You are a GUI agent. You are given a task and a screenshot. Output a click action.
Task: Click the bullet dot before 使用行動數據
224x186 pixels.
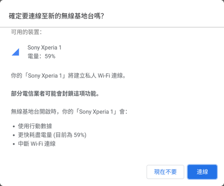pos(14,127)
